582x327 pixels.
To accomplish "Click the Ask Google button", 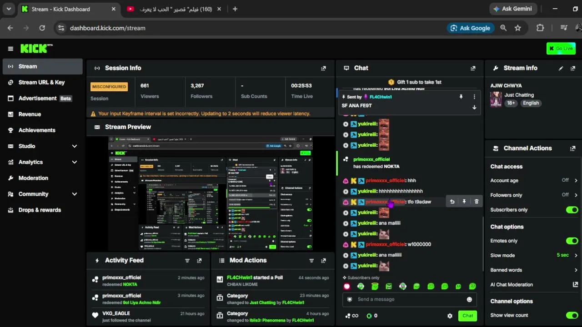I will point(470,28).
